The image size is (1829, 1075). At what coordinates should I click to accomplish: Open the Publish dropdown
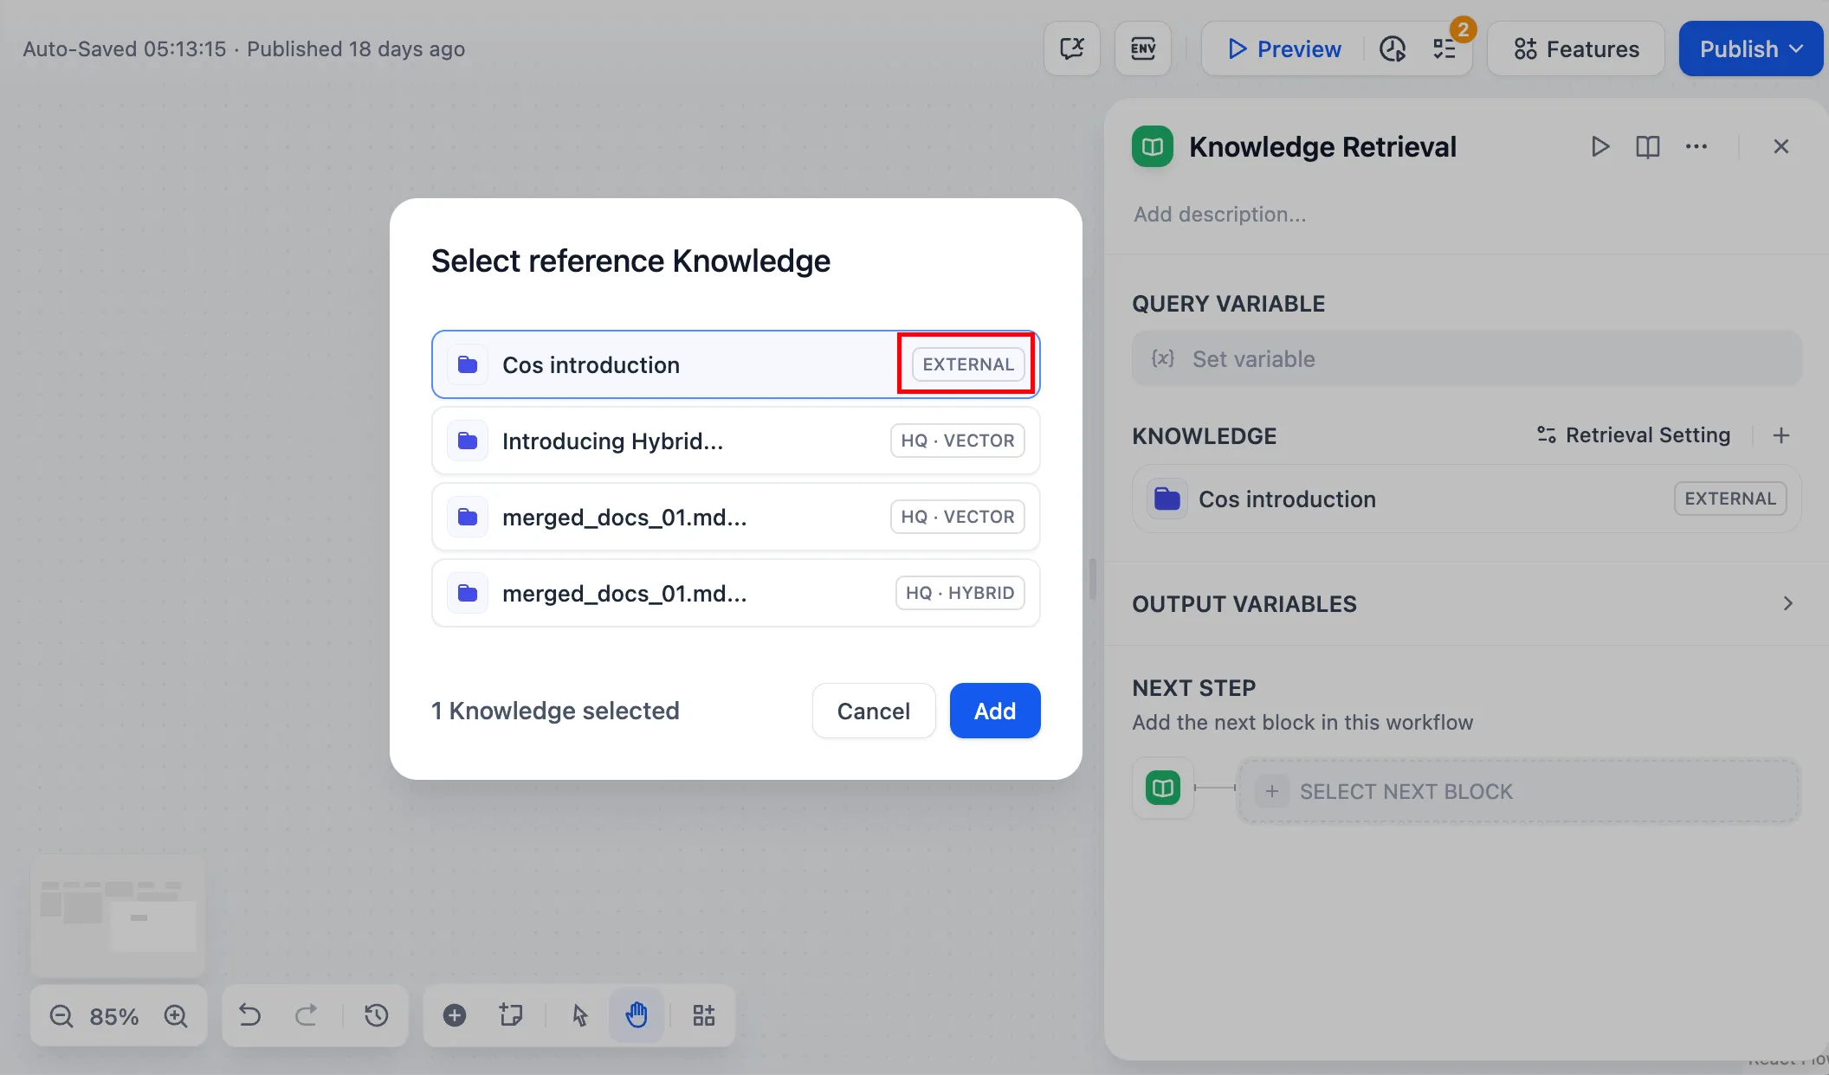[1750, 49]
